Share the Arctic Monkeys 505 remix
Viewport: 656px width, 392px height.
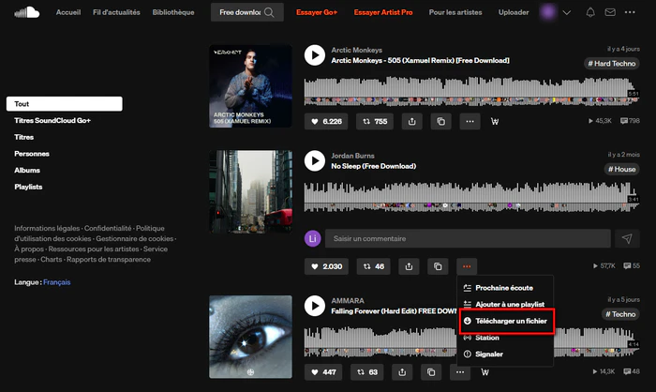(412, 122)
